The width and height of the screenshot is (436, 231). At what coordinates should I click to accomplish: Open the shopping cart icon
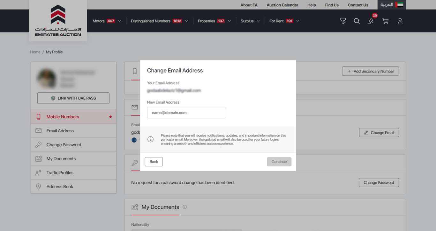pos(385,21)
